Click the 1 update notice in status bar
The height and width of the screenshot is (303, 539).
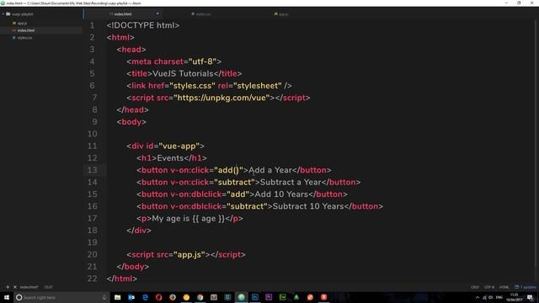pyautogui.click(x=526, y=287)
